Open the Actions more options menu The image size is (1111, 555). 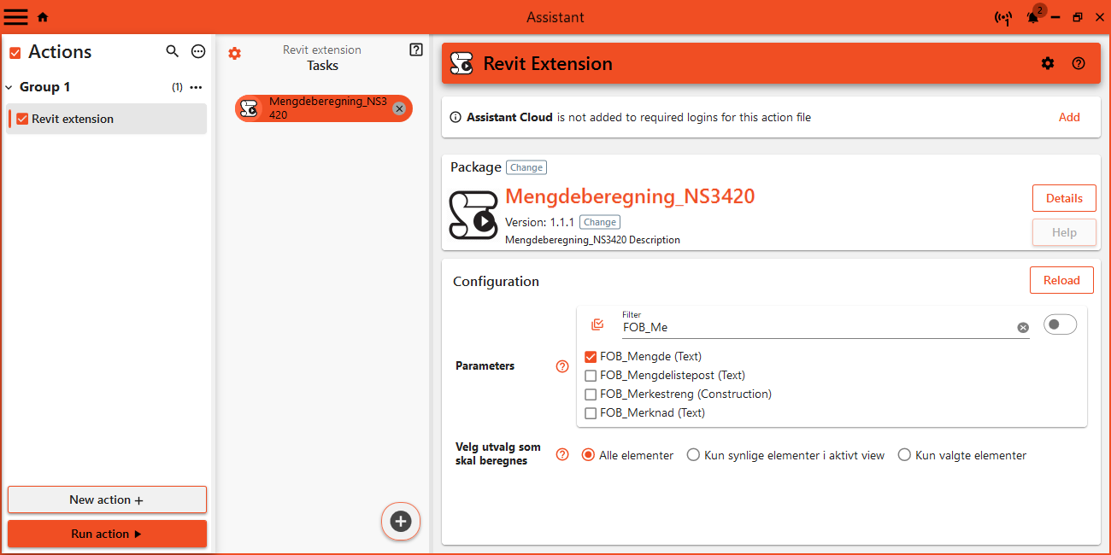198,52
